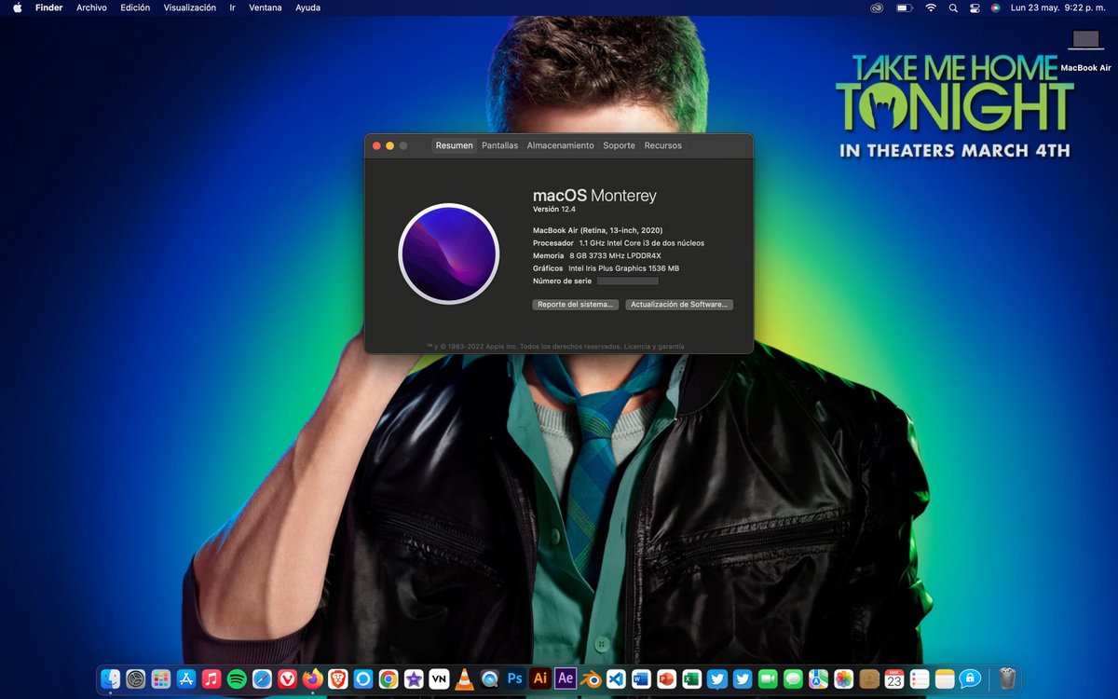Click the Reporte del sistema button
The height and width of the screenshot is (699, 1118).
click(x=575, y=304)
